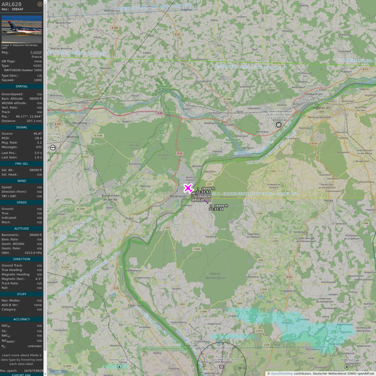
Task: Click the scrollbar up arrow in sidebar
Action: (45, 2)
